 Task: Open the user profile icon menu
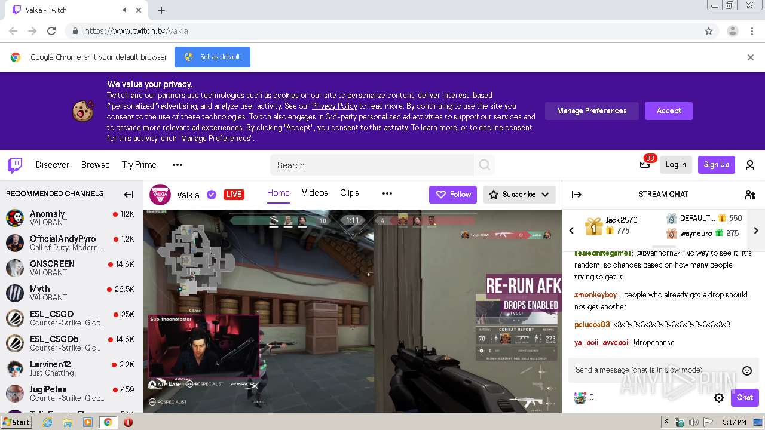750,165
